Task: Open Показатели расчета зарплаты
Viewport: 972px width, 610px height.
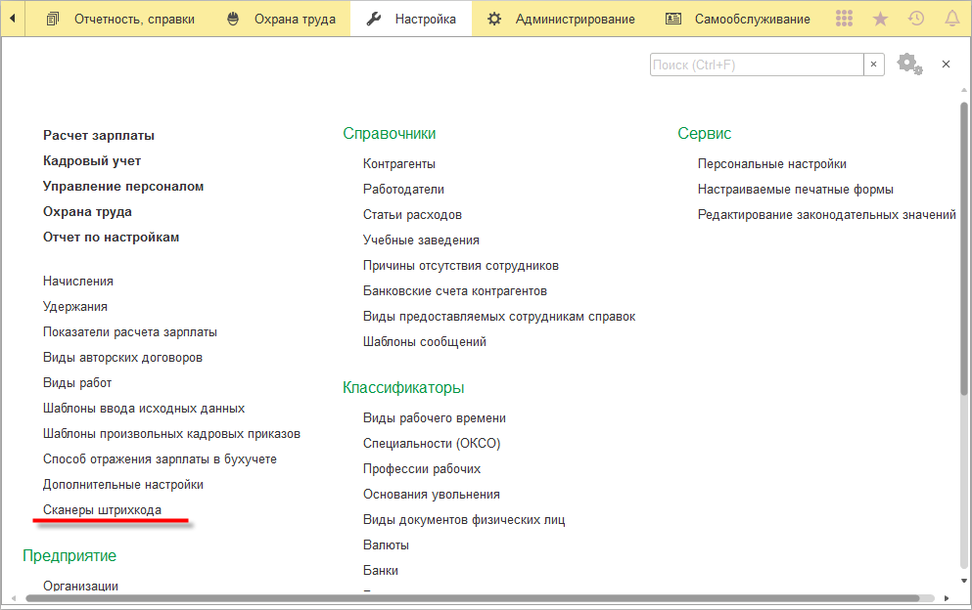Action: tap(129, 332)
